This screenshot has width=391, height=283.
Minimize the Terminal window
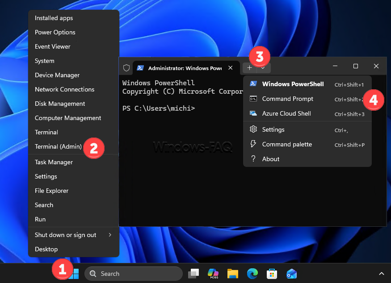(x=335, y=66)
